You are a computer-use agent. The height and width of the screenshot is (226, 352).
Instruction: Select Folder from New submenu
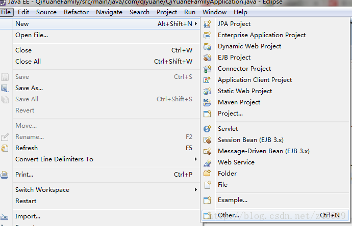pos(275,174)
